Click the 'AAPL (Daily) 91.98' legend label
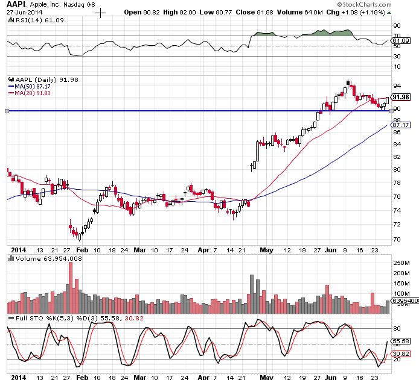Image resolution: width=419 pixels, height=380 pixels. click(x=46, y=79)
